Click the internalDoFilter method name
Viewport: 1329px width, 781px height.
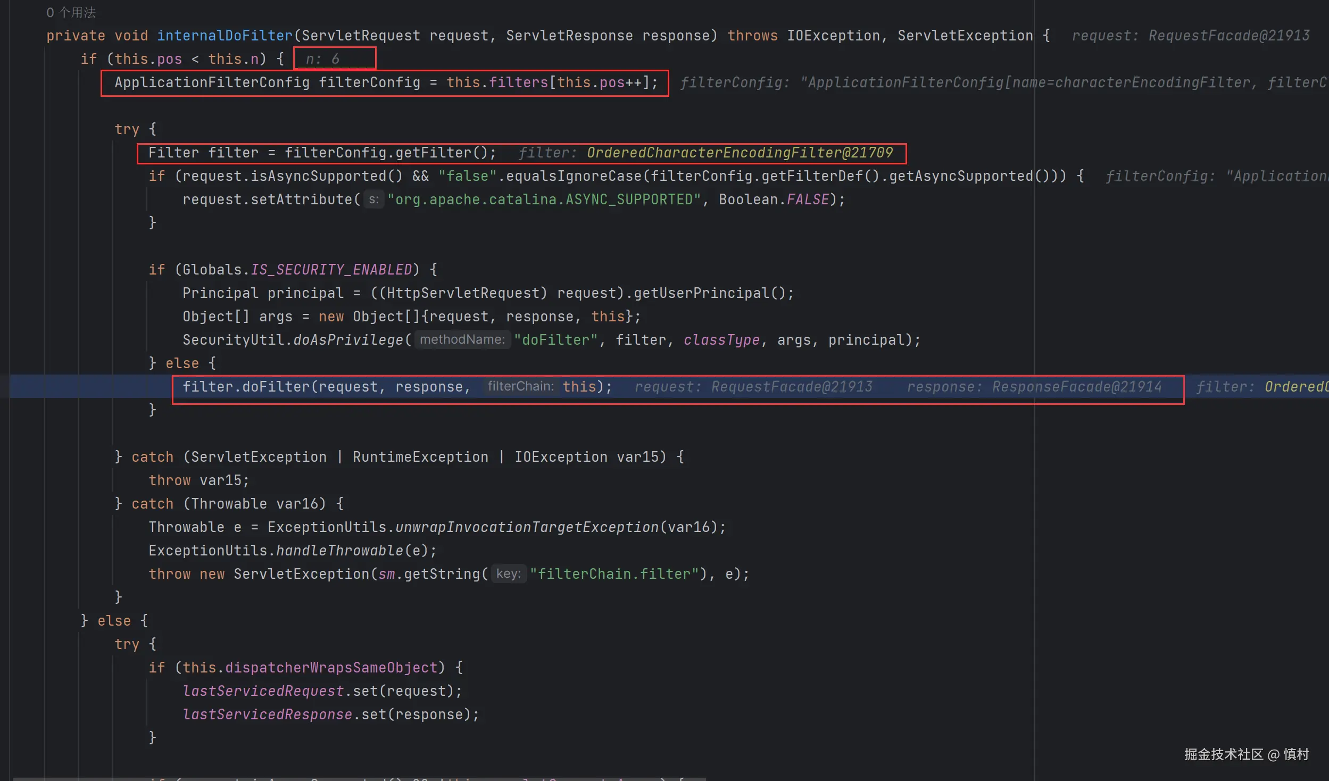225,36
